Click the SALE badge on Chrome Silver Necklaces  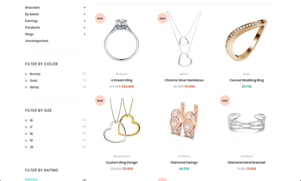tap(163, 18)
